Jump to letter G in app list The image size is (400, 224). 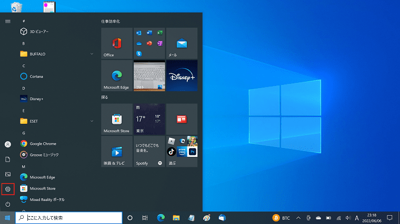24,133
